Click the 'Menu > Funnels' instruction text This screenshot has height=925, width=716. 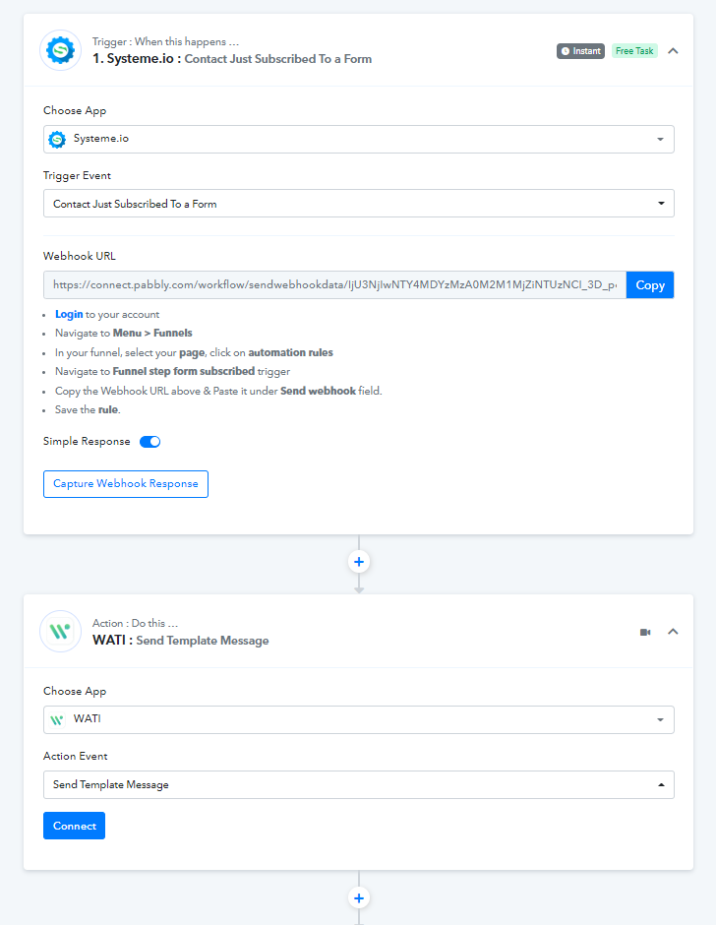coord(152,333)
